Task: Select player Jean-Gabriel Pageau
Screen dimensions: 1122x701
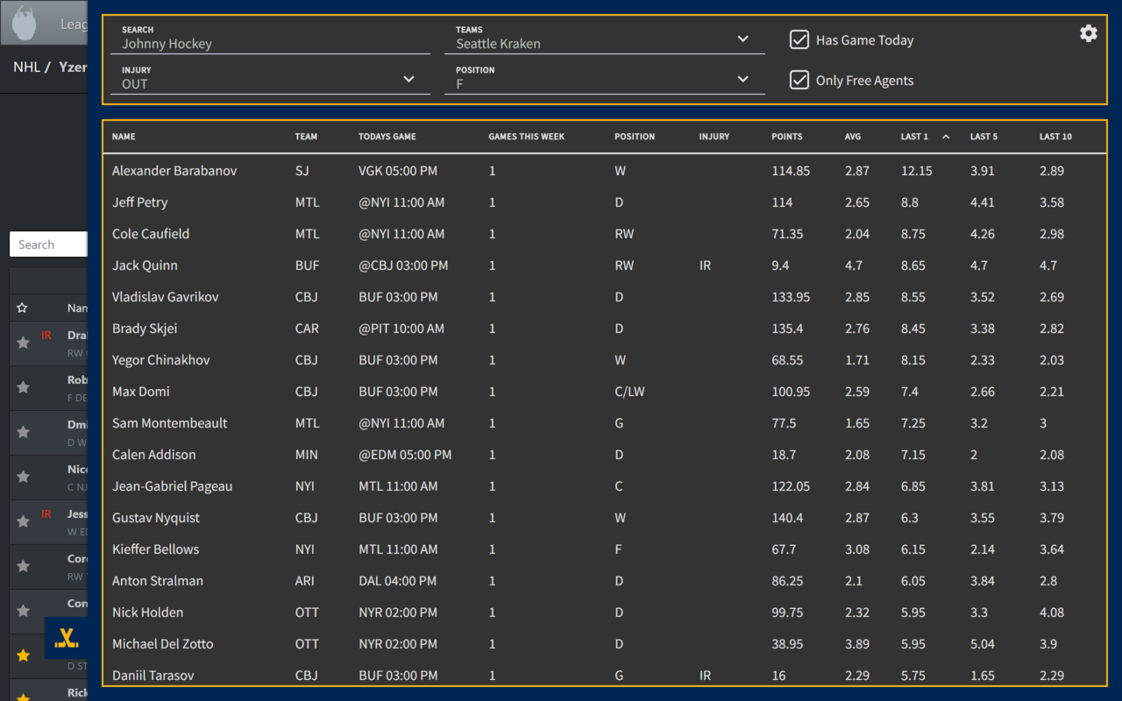Action: tap(173, 486)
